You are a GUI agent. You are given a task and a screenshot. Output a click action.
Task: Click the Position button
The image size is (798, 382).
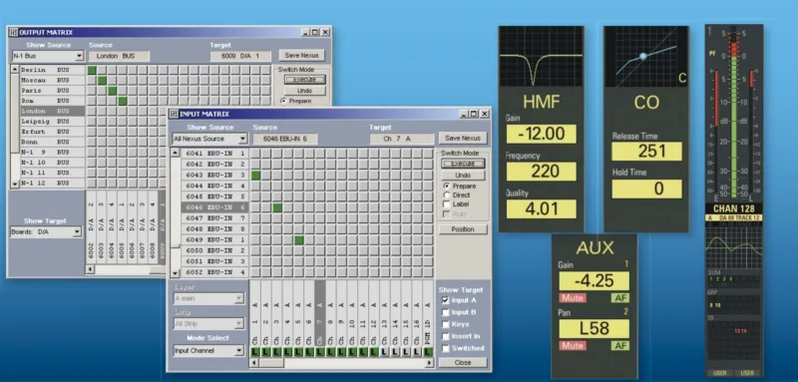pyautogui.click(x=463, y=229)
